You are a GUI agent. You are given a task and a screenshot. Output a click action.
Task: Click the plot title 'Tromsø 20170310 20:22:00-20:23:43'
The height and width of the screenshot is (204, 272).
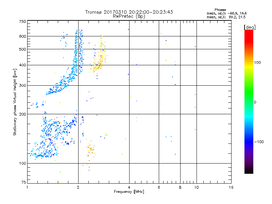pyautogui.click(x=129, y=12)
